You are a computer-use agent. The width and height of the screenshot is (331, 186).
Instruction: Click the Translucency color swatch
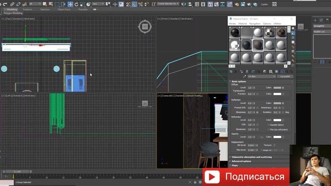click(277, 94)
